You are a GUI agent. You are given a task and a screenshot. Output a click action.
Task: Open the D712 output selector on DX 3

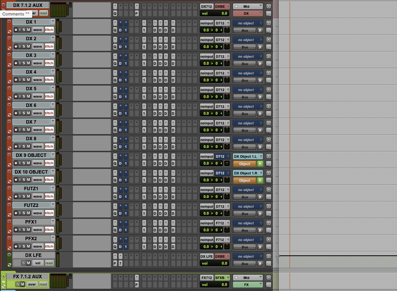point(220,57)
